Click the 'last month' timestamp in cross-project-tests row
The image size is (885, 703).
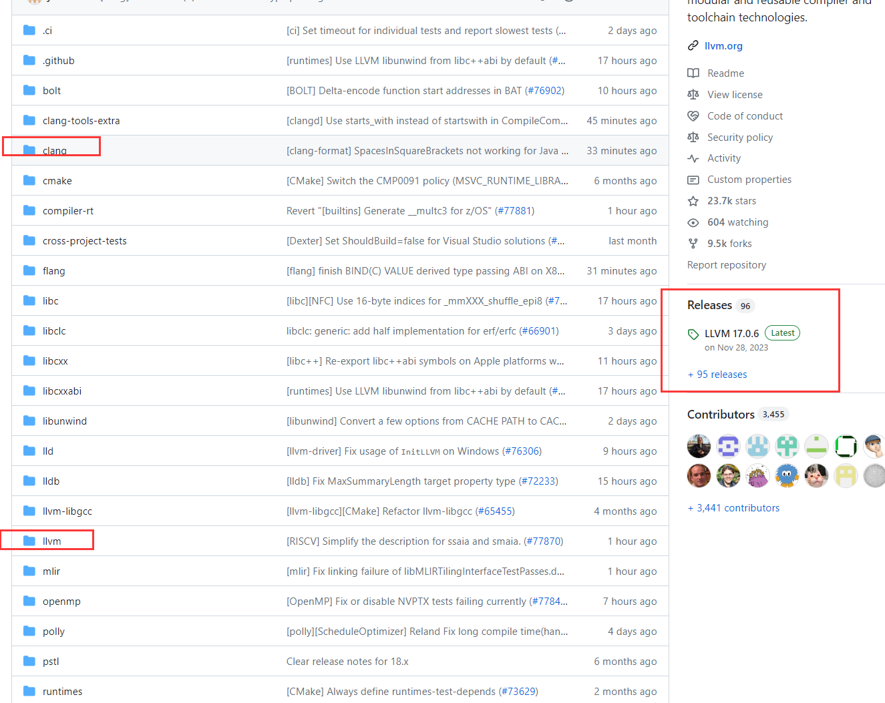(x=633, y=240)
